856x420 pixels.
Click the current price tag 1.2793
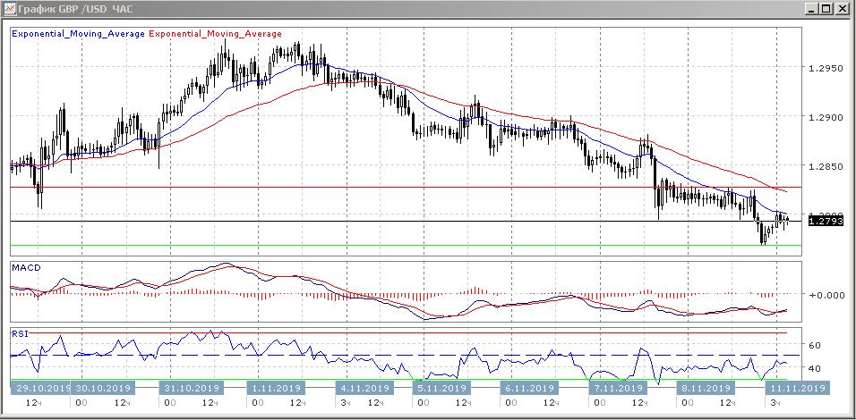824,221
